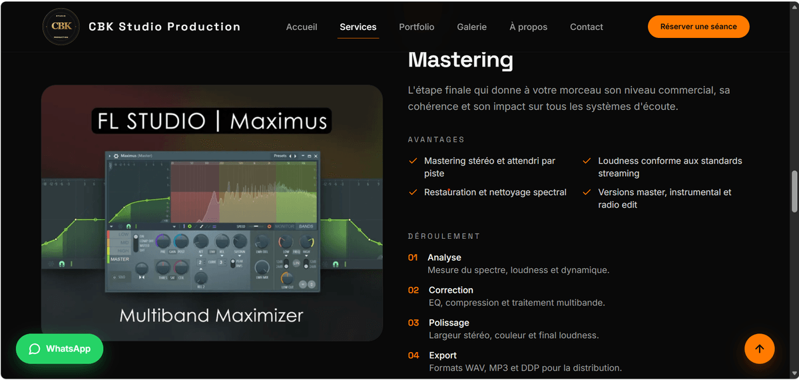799x380 pixels.
Task: Click checkmark beside Versions master, instrumental
Action: point(587,192)
